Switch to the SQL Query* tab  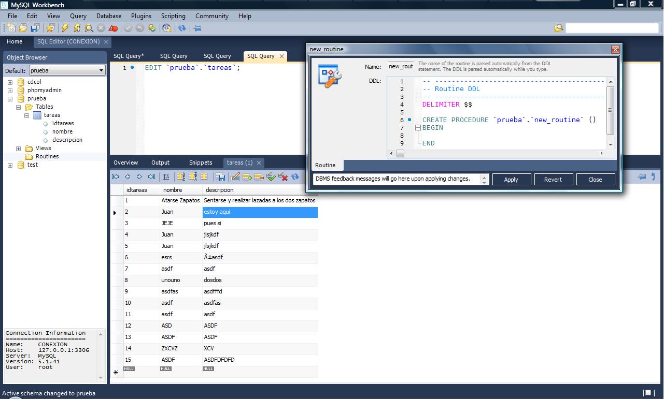(129, 56)
